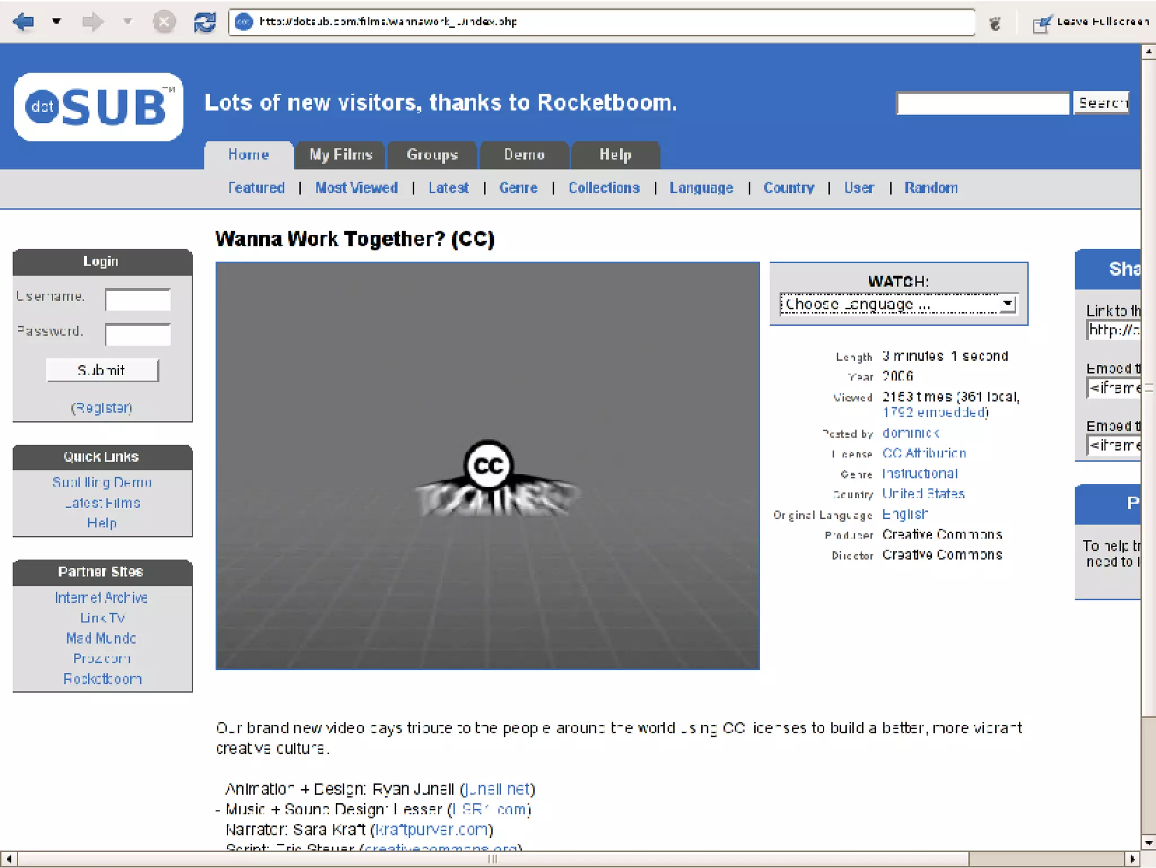Play the Wanna Work Together video
This screenshot has height=868, width=1156.
point(487,466)
